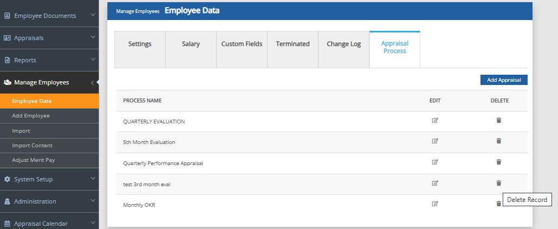Viewport: 558px width, 229px height.
Task: Edit the Monthly OKR process
Action: coord(435,204)
